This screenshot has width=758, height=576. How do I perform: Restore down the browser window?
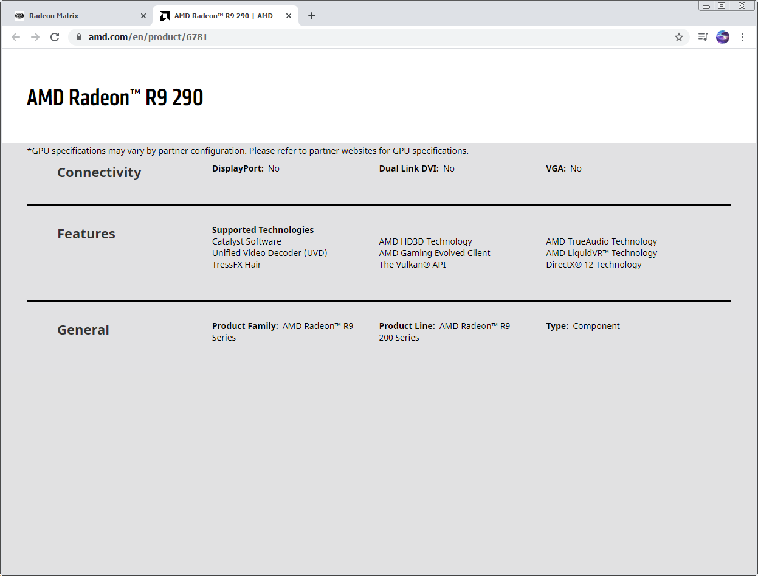722,5
